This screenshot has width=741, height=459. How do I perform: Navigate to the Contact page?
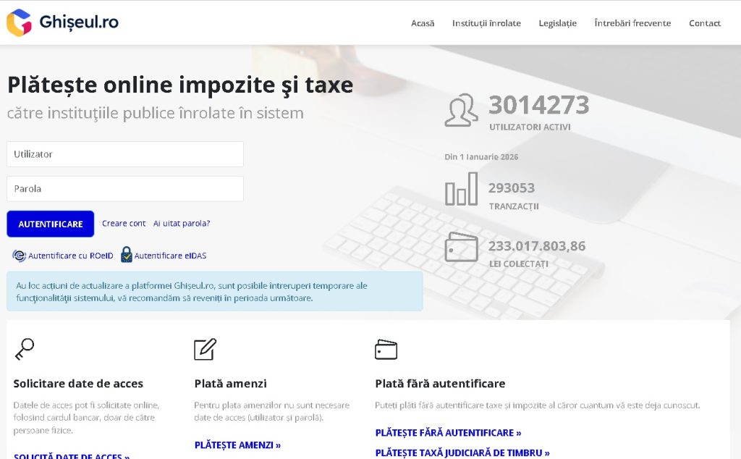[704, 23]
